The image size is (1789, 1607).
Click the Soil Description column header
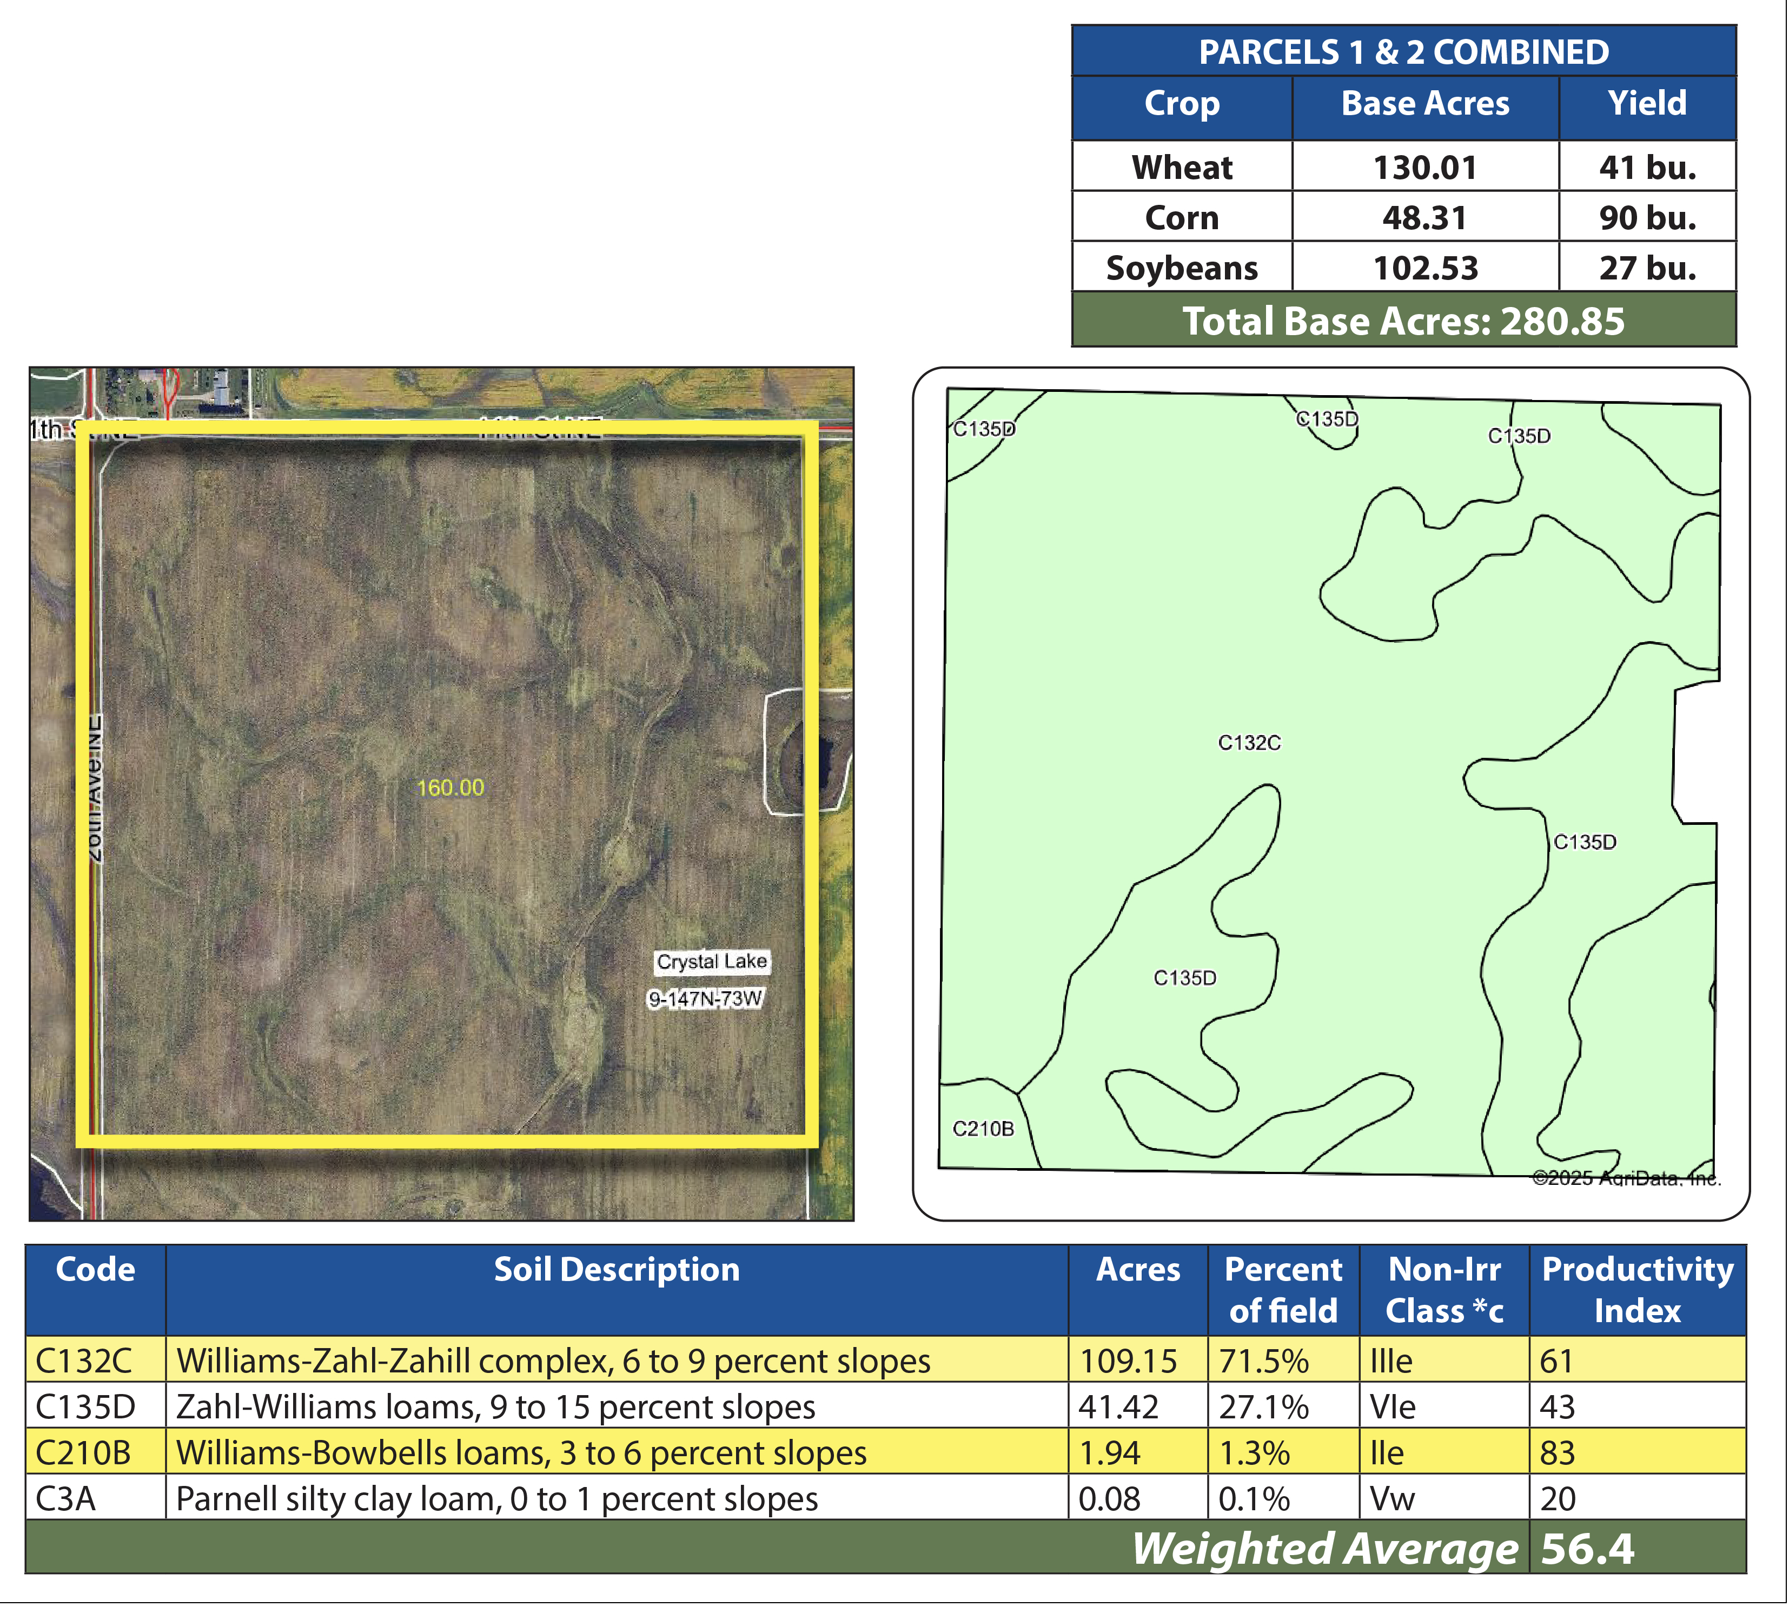pos(616,1270)
